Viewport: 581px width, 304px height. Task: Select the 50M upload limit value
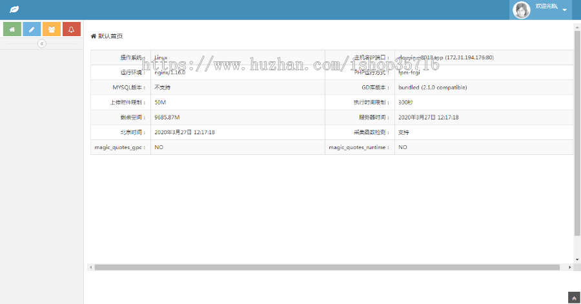click(160, 102)
